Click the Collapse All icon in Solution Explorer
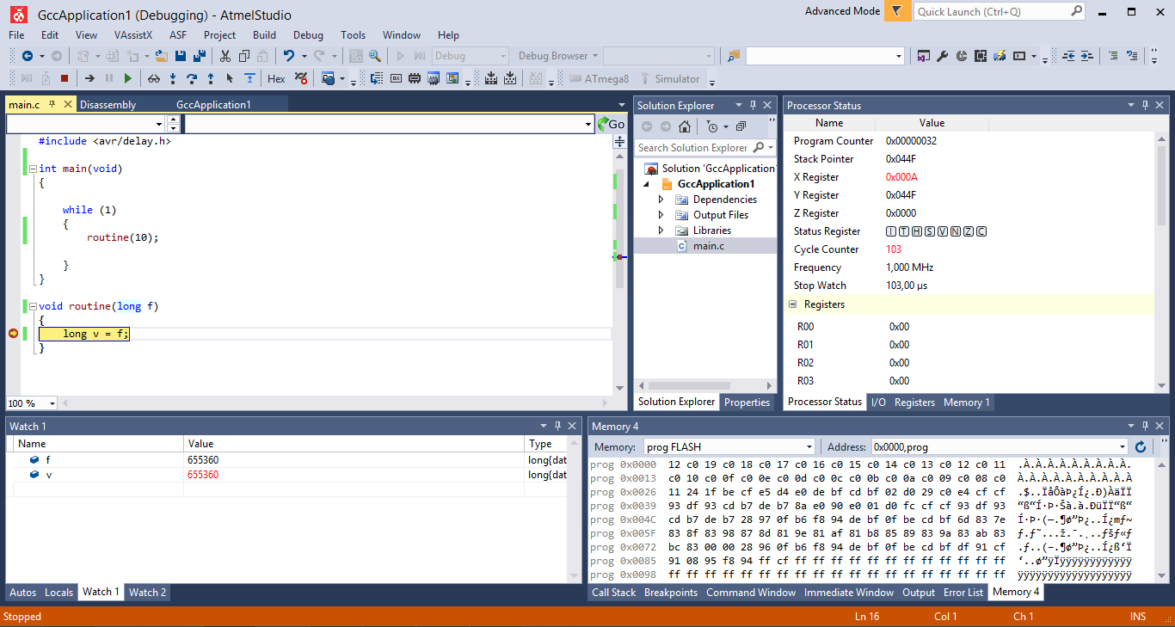This screenshot has height=627, width=1175. point(741,126)
